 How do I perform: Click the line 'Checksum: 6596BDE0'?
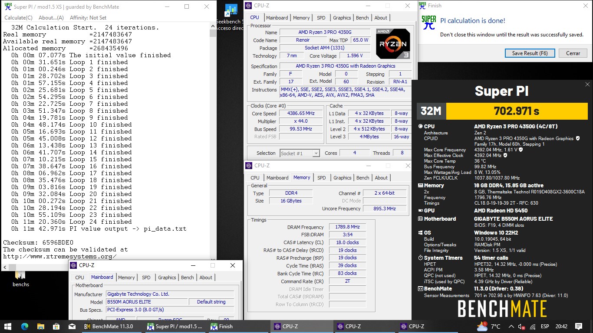pyautogui.click(x=39, y=242)
